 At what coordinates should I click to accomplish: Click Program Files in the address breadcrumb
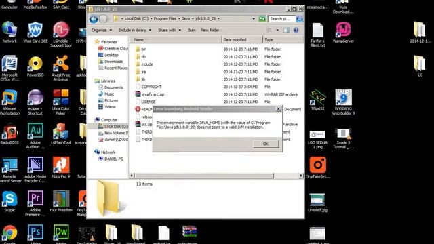pyautogui.click(x=165, y=18)
